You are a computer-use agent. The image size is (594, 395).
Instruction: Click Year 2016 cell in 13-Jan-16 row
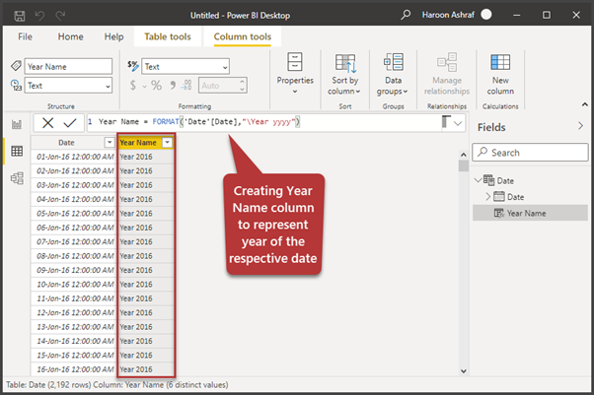tap(146, 327)
